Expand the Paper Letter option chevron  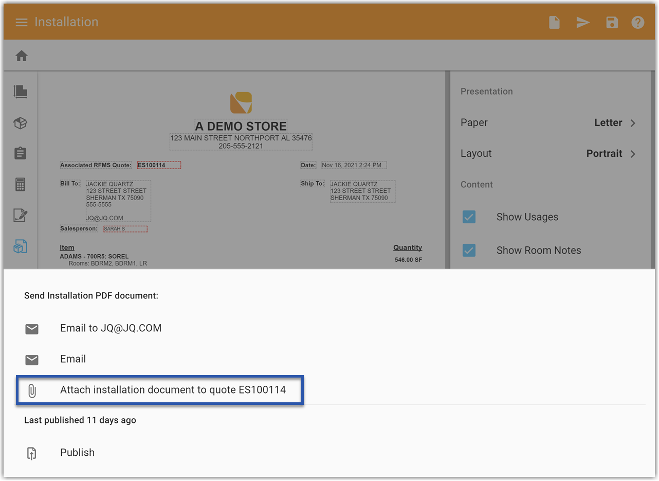coord(633,123)
